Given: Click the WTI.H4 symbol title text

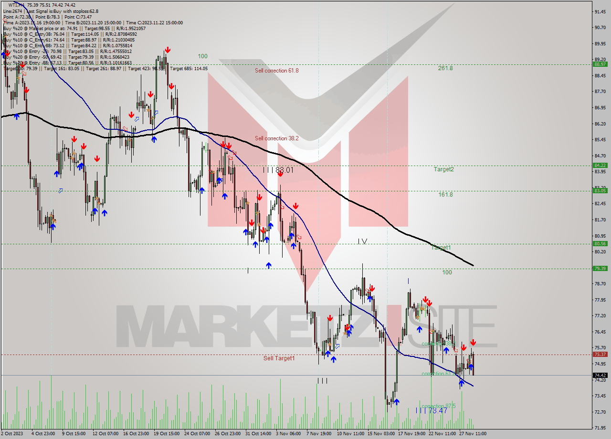Looking at the screenshot, I should [x=17, y=5].
